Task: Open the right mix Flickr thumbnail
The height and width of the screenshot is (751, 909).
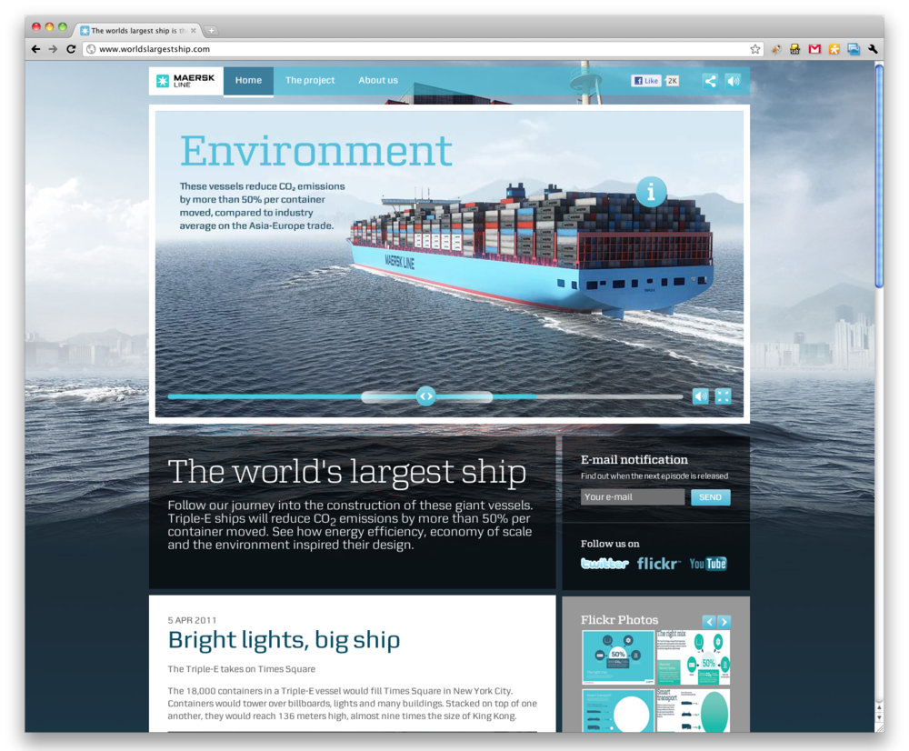Action: 693,657
